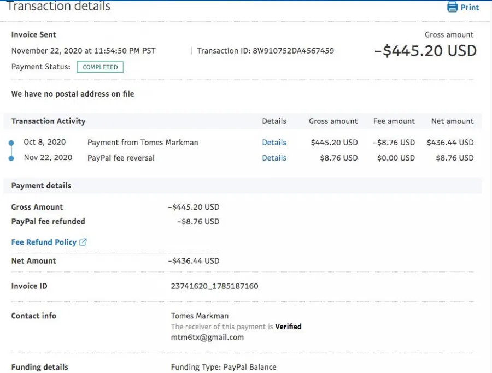The image size is (492, 373).
Task: Click the printer icon
Action: click(452, 7)
